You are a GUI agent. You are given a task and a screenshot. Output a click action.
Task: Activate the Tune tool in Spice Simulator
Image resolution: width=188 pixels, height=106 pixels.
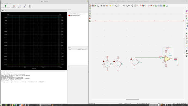point(25,7)
